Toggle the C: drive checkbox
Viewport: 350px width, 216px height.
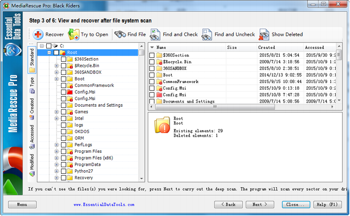tap(48, 46)
